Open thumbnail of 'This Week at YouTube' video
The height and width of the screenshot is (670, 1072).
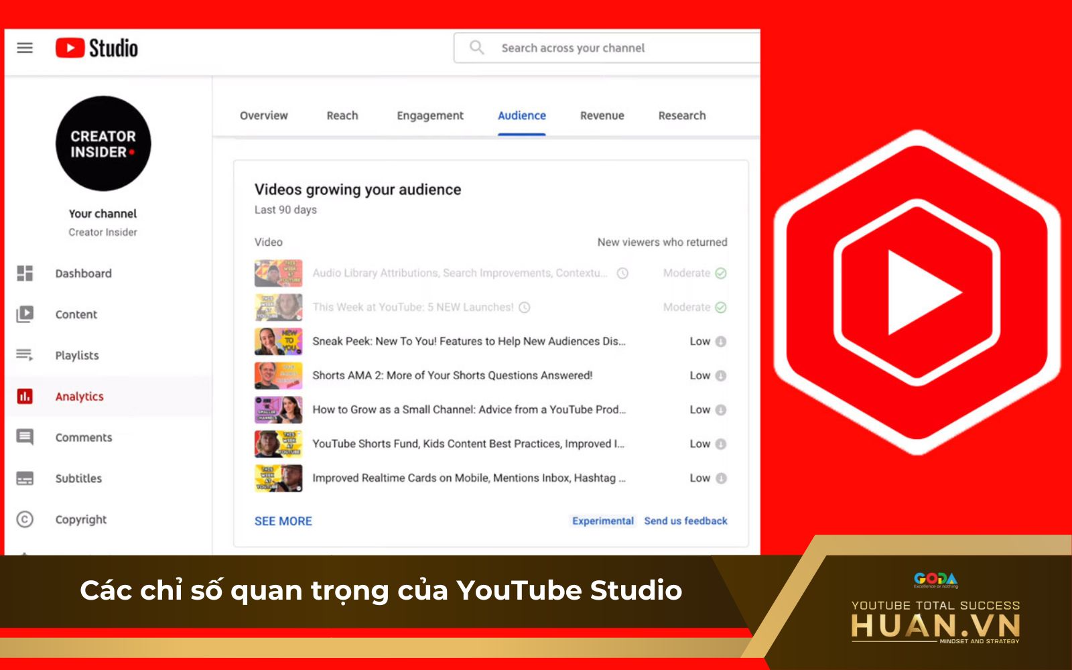click(x=279, y=308)
